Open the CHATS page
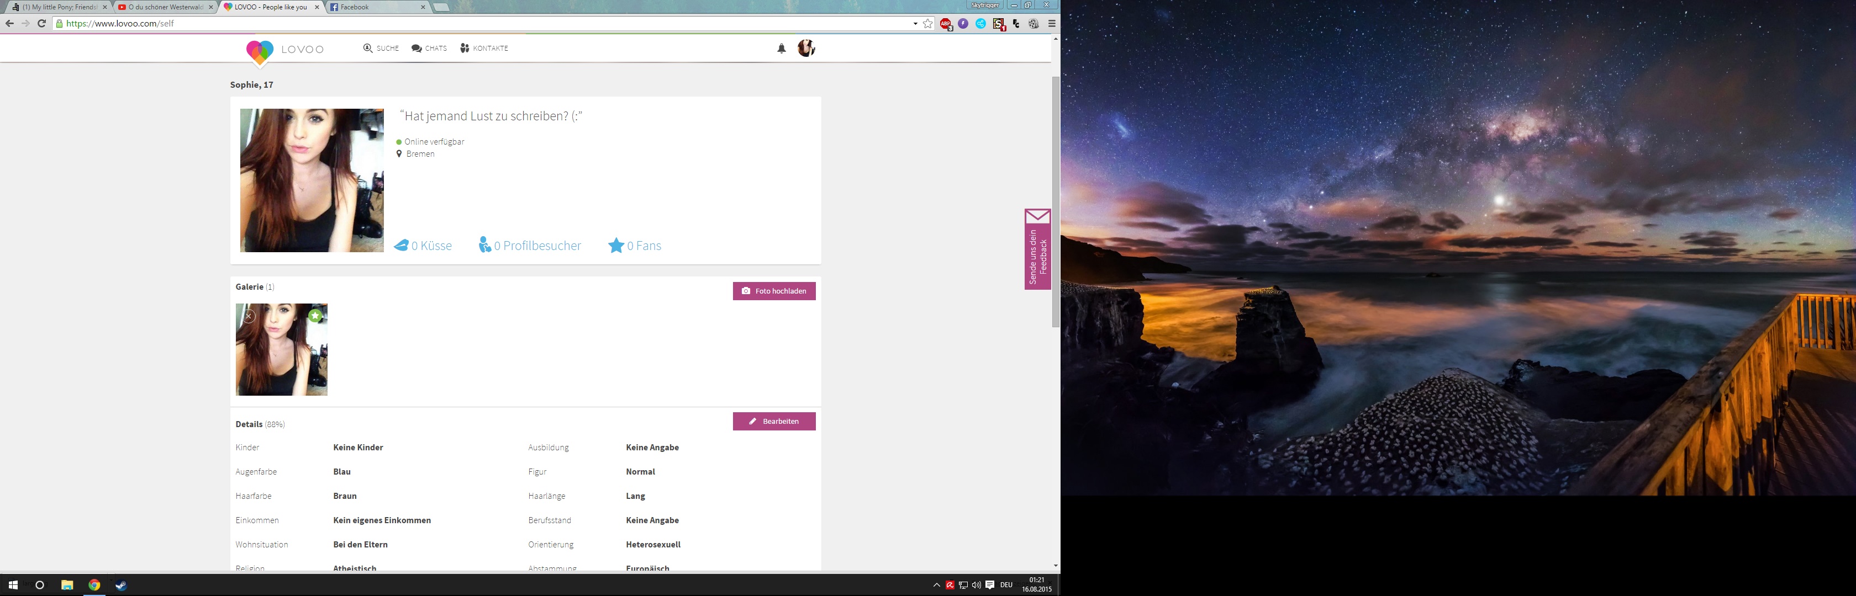This screenshot has height=596, width=1856. coord(429,48)
